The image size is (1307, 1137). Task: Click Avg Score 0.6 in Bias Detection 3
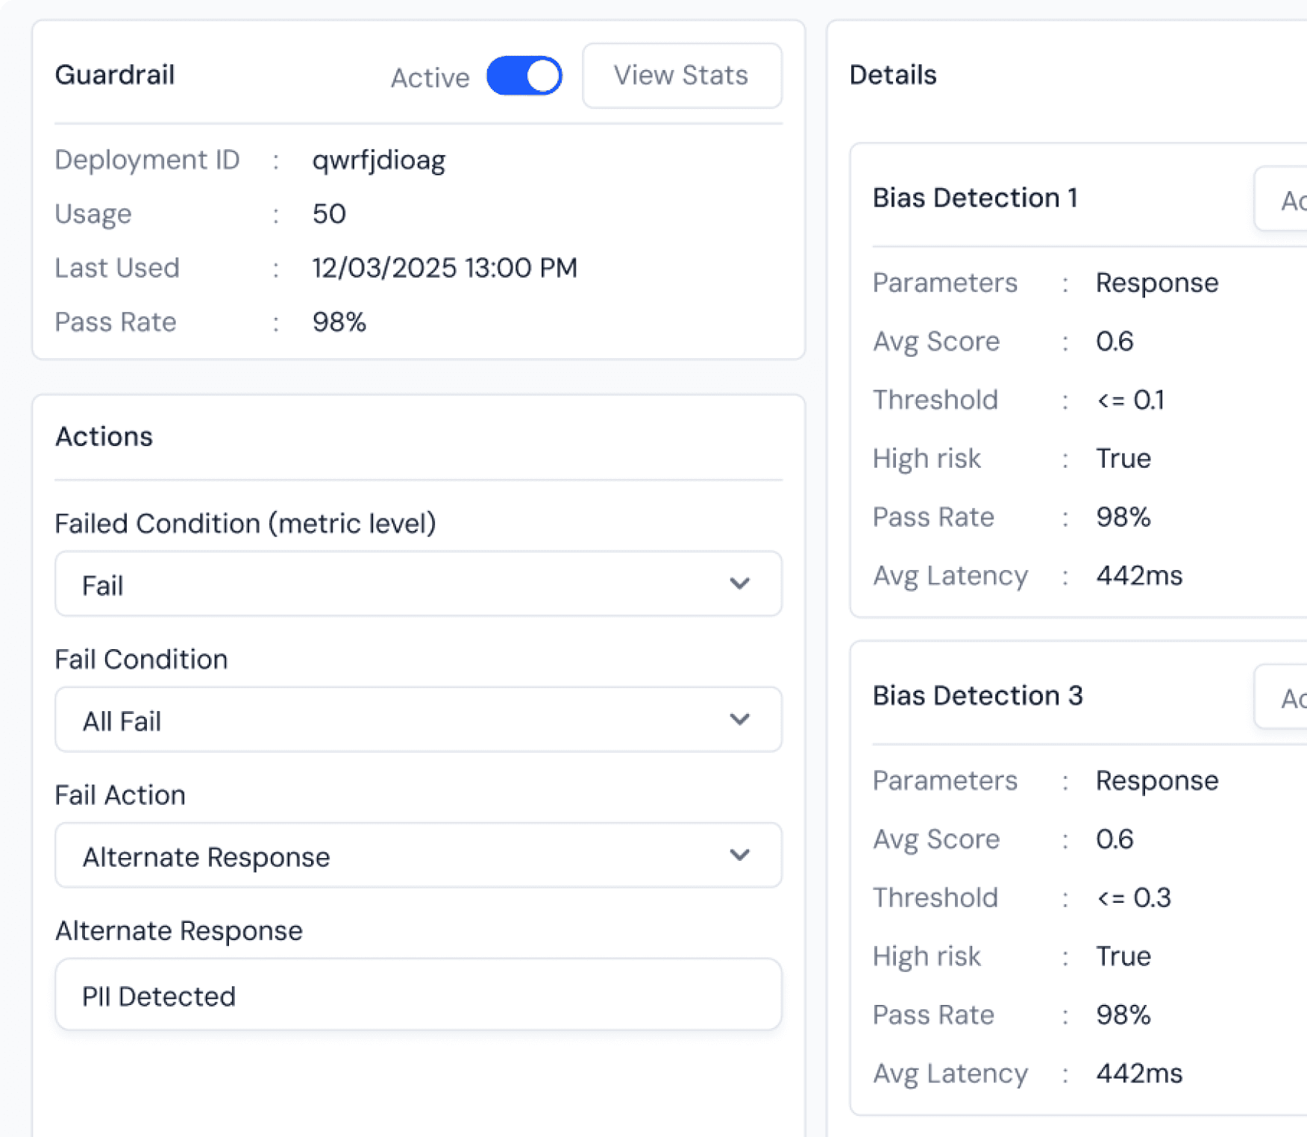pos(1115,839)
